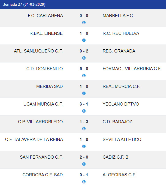Click the 5 - 0 score for Don Benito
166x186 pixels.
pyautogui.click(x=84, y=69)
